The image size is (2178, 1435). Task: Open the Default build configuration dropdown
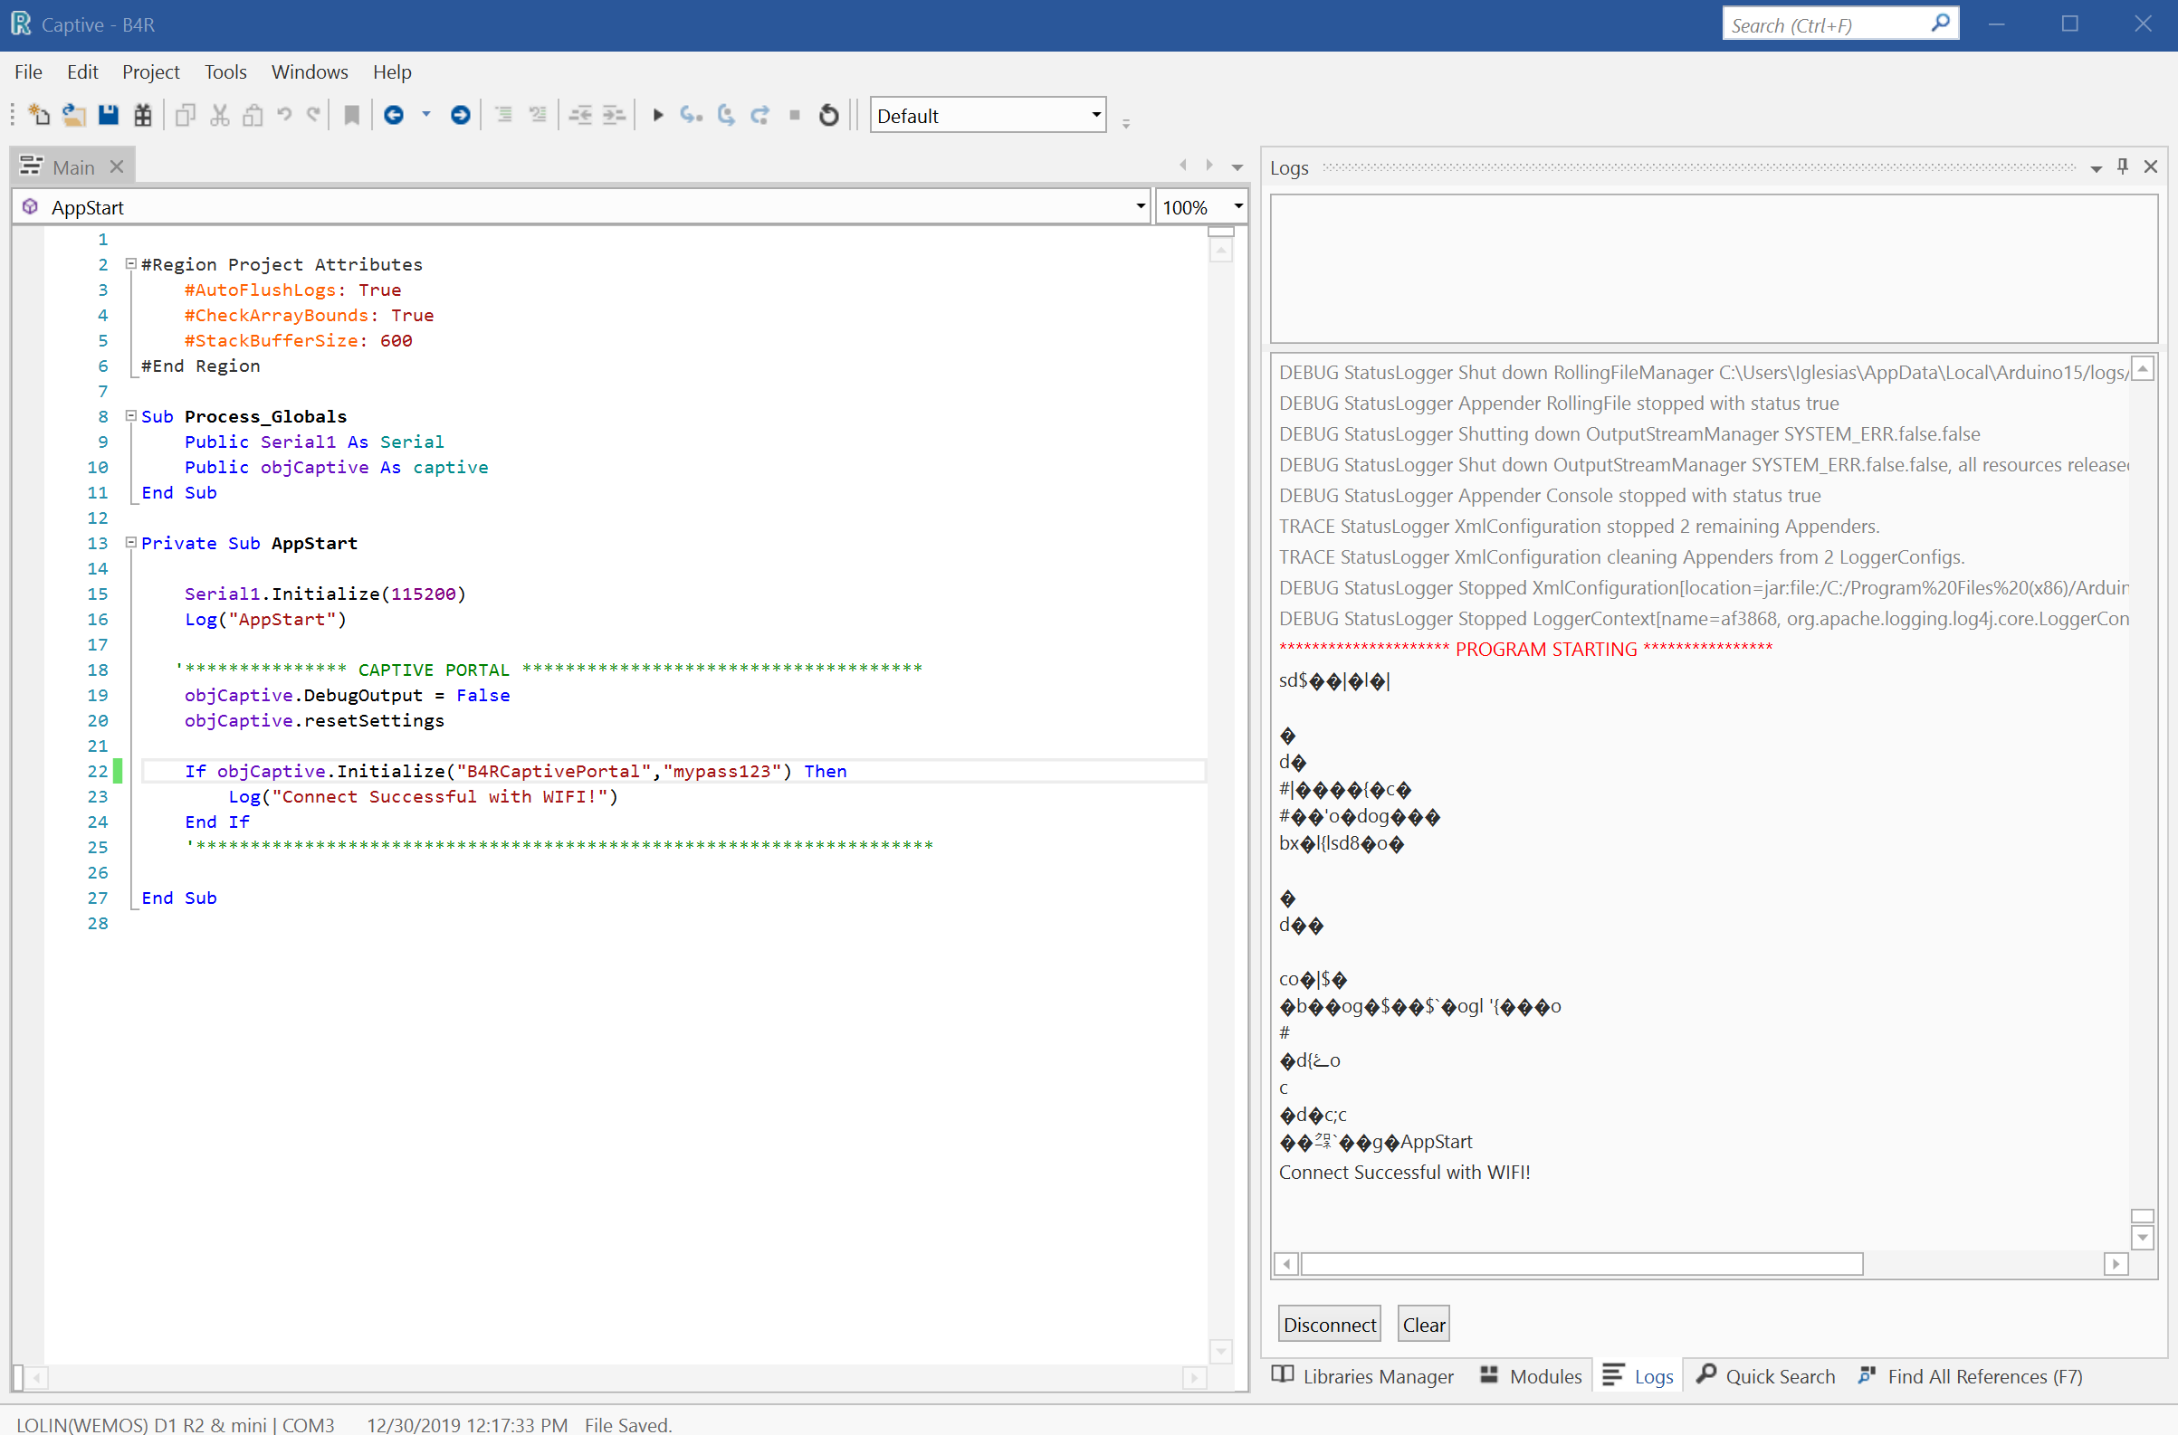pyautogui.click(x=1096, y=115)
